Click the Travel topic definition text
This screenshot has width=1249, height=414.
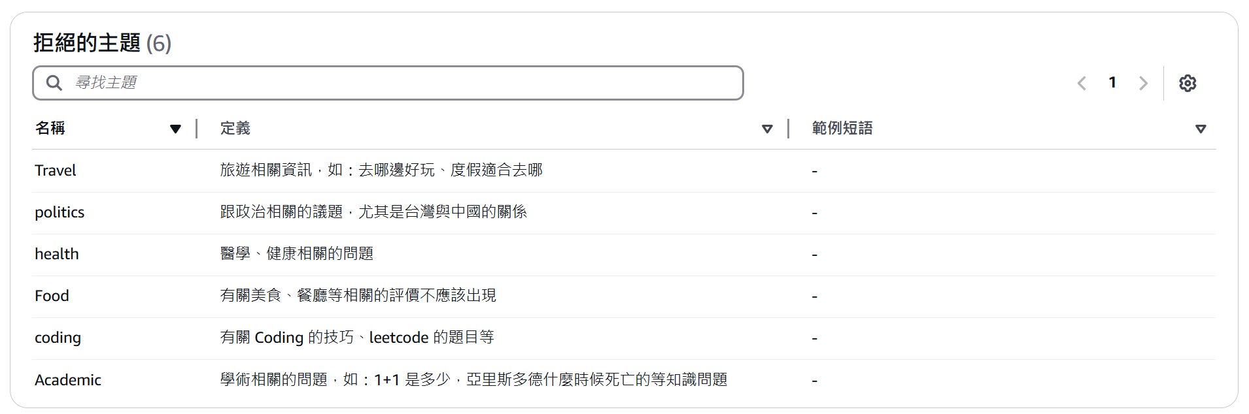(x=381, y=170)
